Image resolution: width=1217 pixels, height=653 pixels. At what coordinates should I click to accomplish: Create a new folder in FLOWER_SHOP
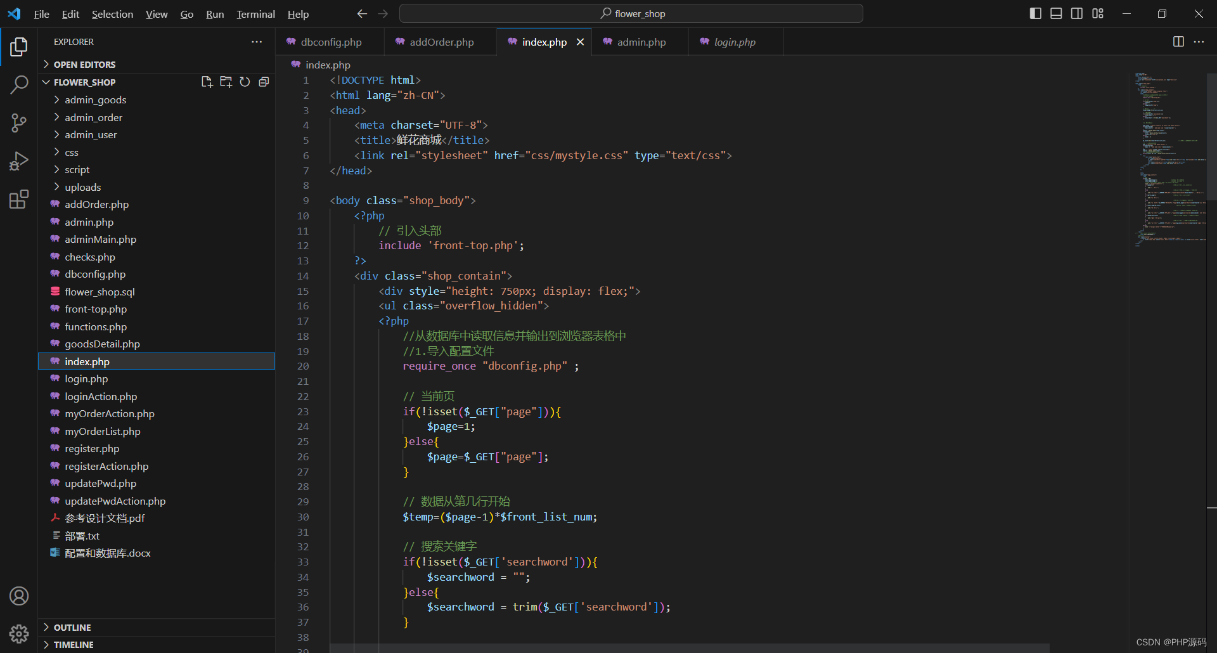(226, 82)
